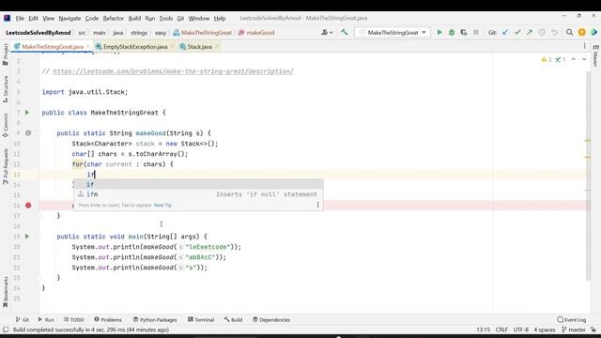The height and width of the screenshot is (338, 601).
Task: Open the user account dropdown icon
Action: pos(327,33)
